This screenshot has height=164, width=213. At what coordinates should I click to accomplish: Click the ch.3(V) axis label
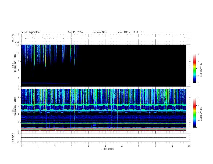pos(13,138)
